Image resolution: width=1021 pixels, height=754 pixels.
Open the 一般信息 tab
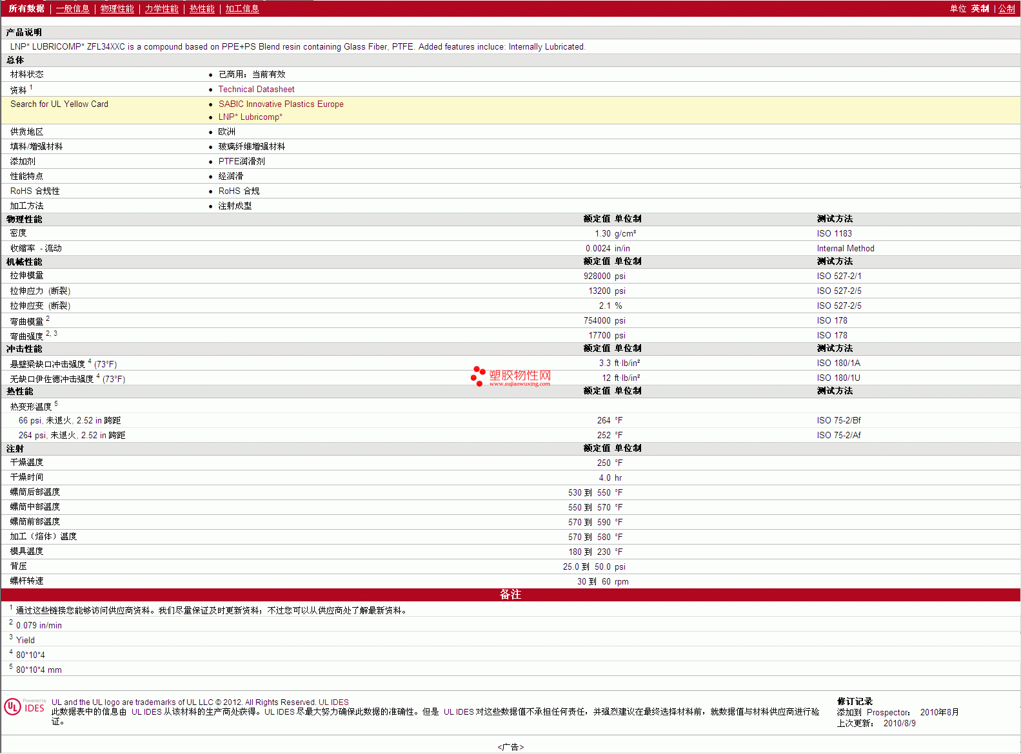click(x=72, y=8)
